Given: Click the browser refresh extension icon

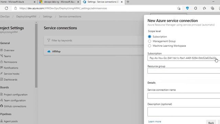Looking at the screenshot, I should pos(196,8).
